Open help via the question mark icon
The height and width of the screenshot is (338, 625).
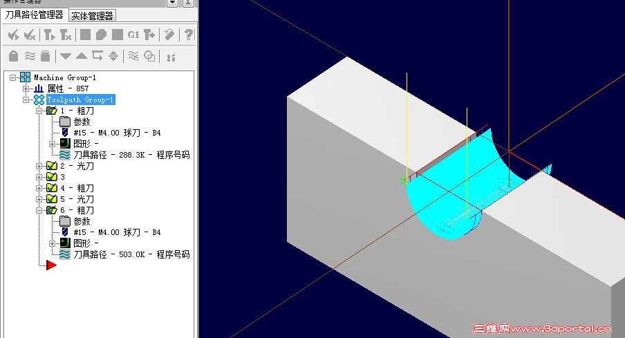coord(189,35)
